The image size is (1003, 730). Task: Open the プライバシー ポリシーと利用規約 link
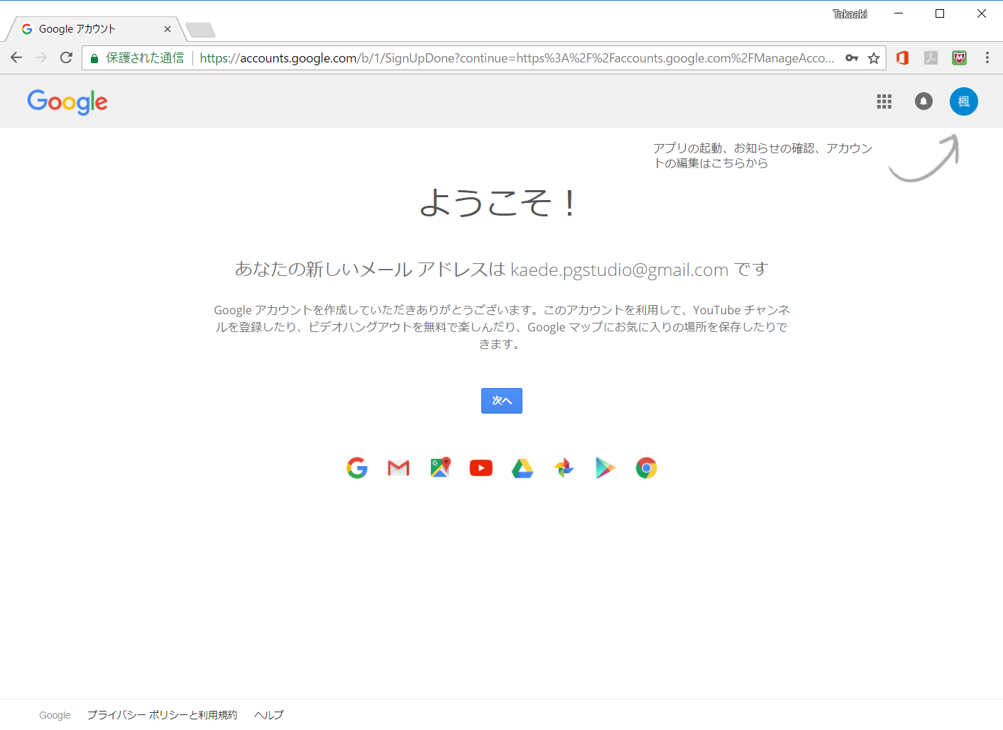click(x=162, y=715)
